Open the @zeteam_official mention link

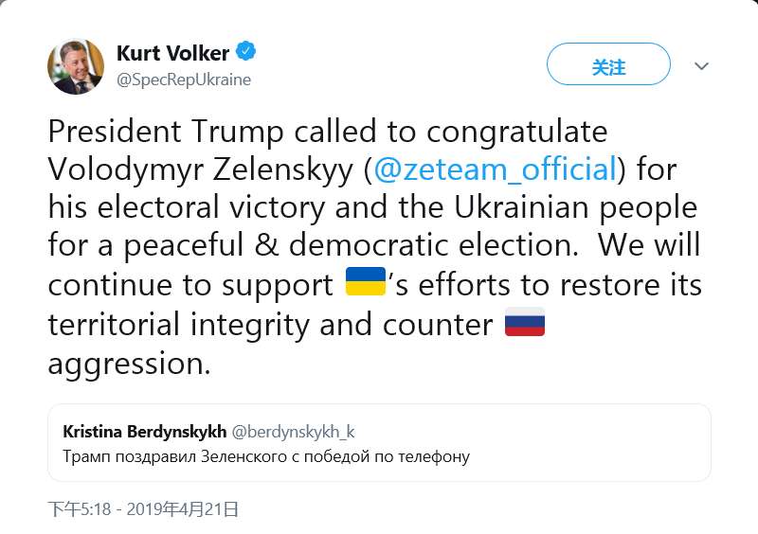coord(496,169)
